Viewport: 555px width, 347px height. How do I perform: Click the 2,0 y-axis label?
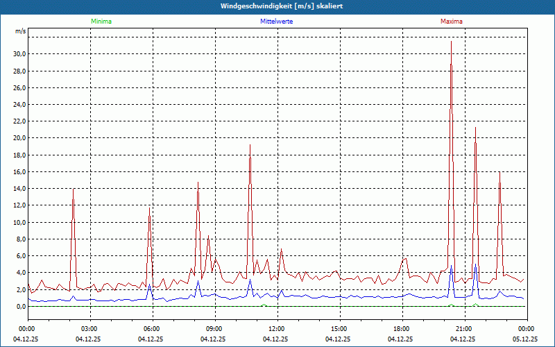pyautogui.click(x=21, y=289)
